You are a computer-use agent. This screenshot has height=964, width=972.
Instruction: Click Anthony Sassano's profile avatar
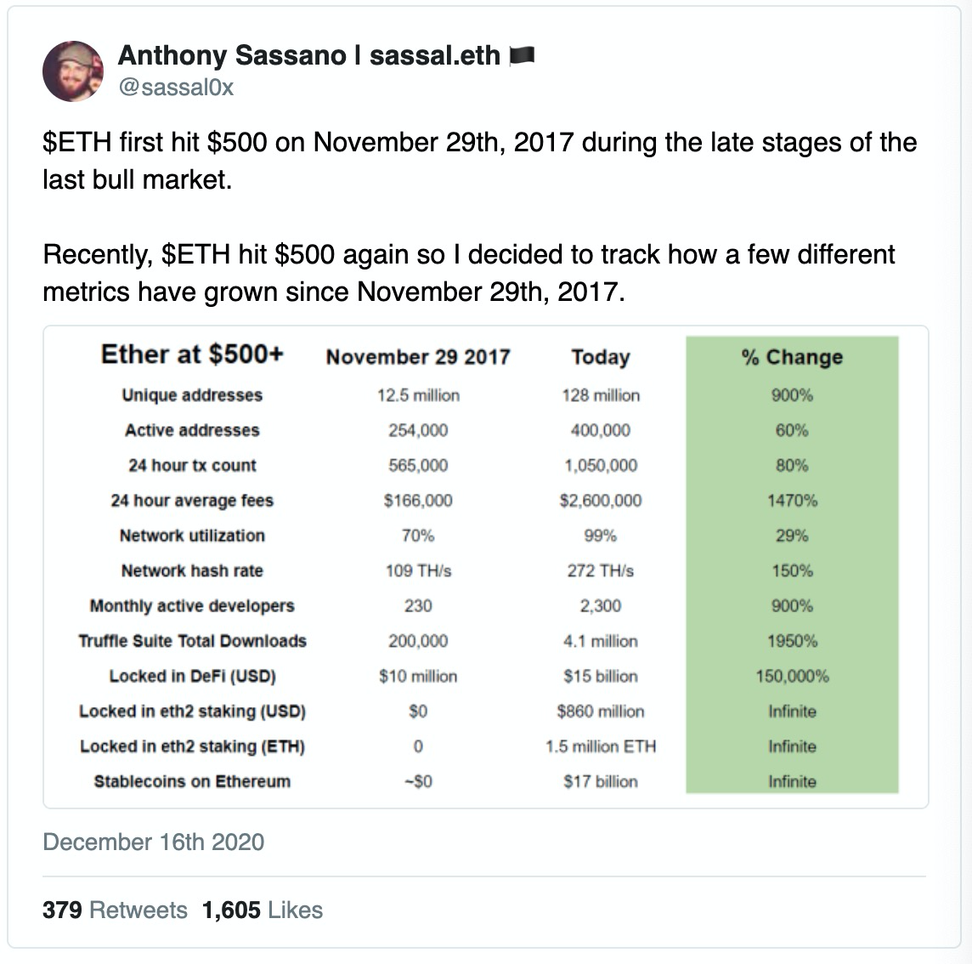tap(72, 71)
